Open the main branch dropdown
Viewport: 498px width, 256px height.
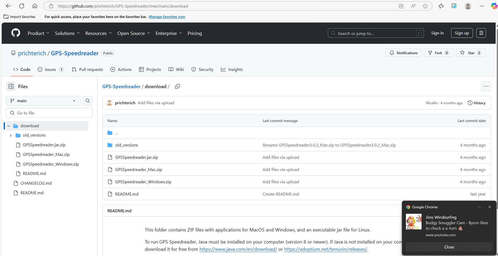pyautogui.click(x=43, y=101)
